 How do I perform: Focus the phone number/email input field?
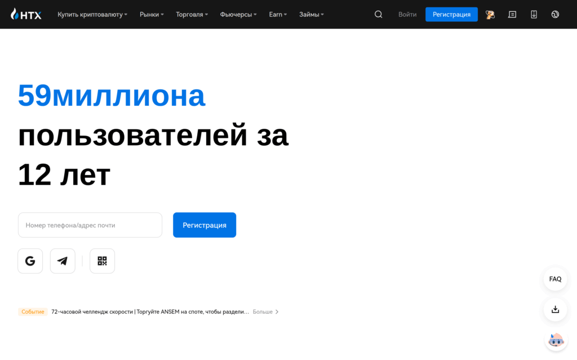[x=90, y=225]
